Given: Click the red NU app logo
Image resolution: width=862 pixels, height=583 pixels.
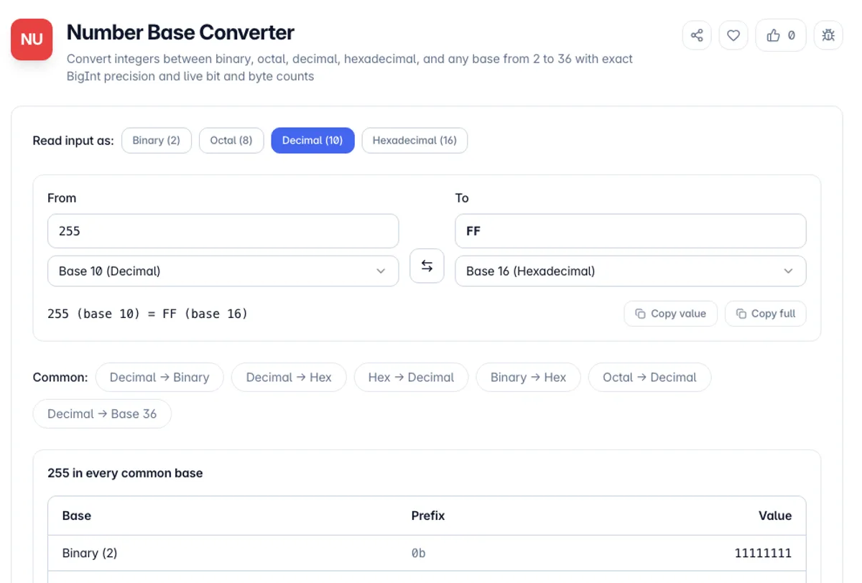Looking at the screenshot, I should click(x=32, y=39).
